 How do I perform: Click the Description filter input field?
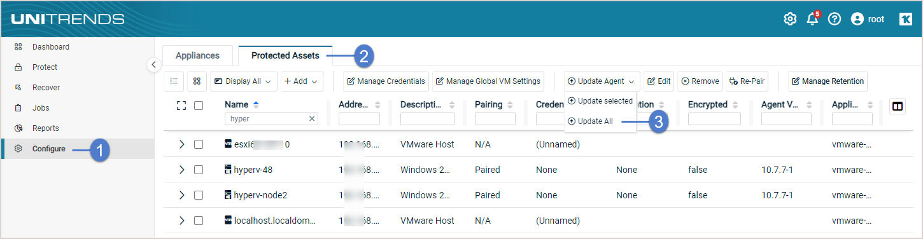pyautogui.click(x=427, y=119)
